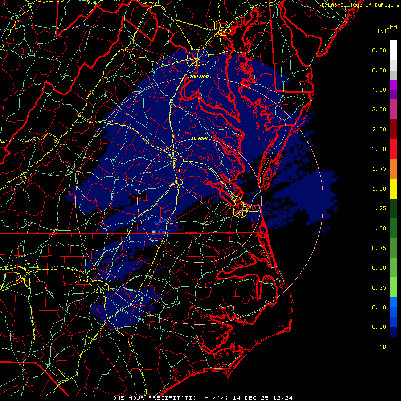Screen dimensions: 401x401
Task: Click the '2.00' scale label
Action: pyautogui.click(x=379, y=149)
